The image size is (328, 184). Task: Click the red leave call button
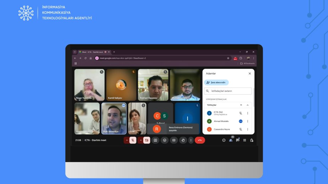pos(200,140)
